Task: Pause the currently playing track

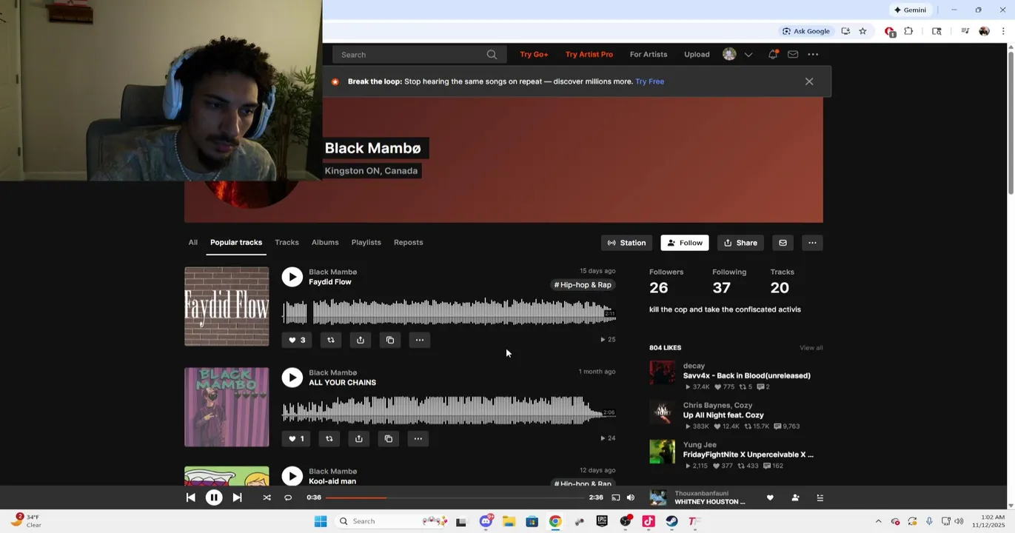Action: click(x=214, y=497)
